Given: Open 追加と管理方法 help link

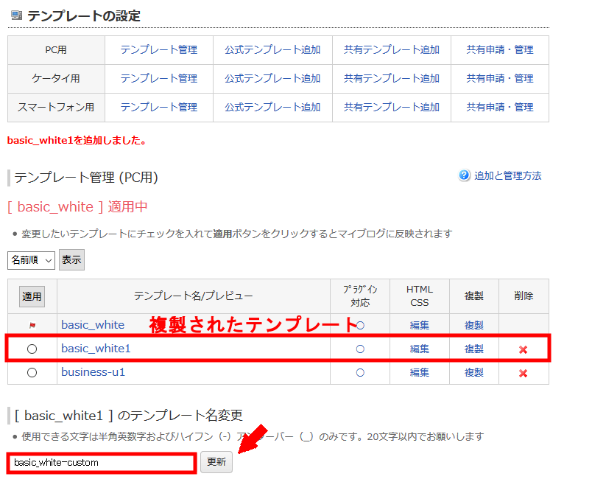Looking at the screenshot, I should [507, 176].
